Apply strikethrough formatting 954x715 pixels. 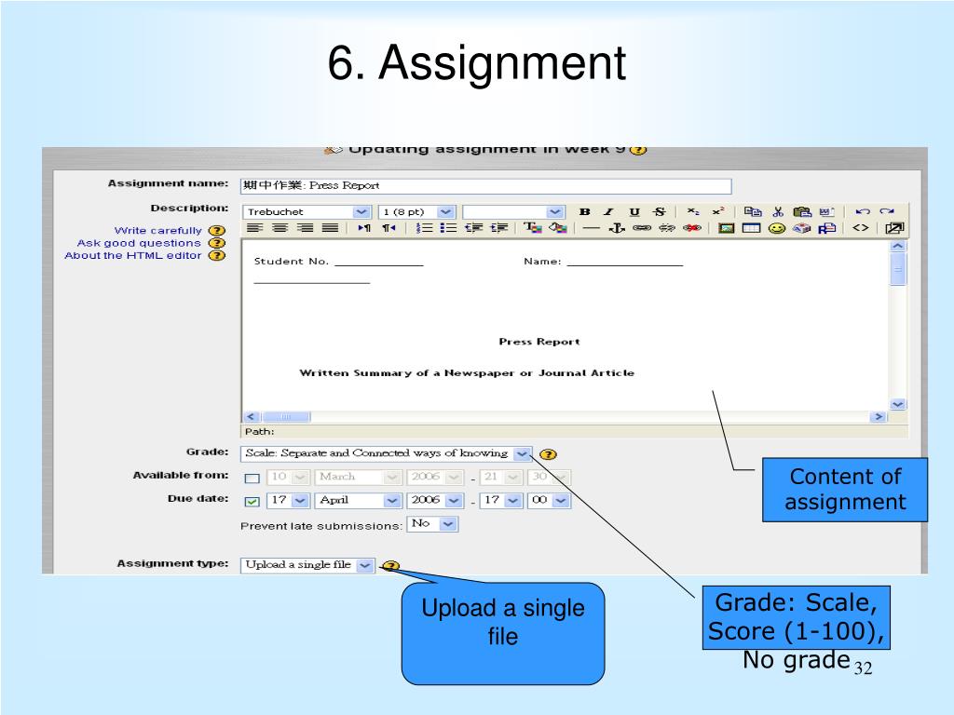pyautogui.click(x=660, y=211)
